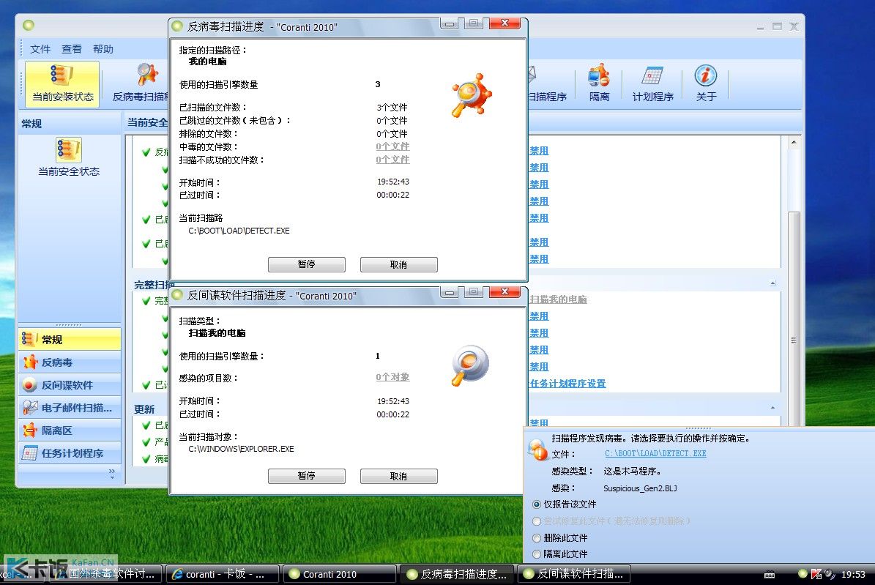The width and height of the screenshot is (875, 585).
Task: Pause the antispyware scan with 暂停
Action: pyautogui.click(x=306, y=476)
